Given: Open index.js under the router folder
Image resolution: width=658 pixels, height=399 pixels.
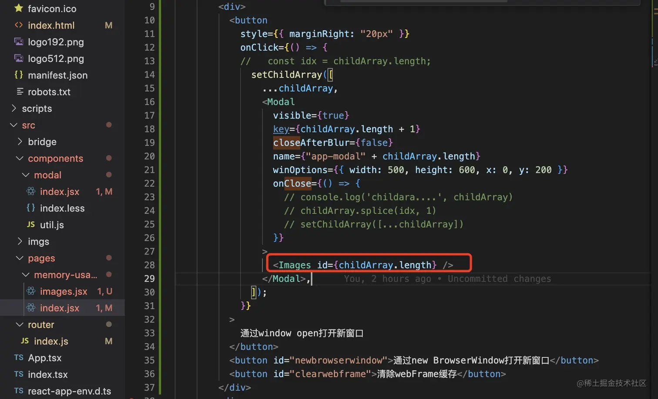Looking at the screenshot, I should pos(51,341).
